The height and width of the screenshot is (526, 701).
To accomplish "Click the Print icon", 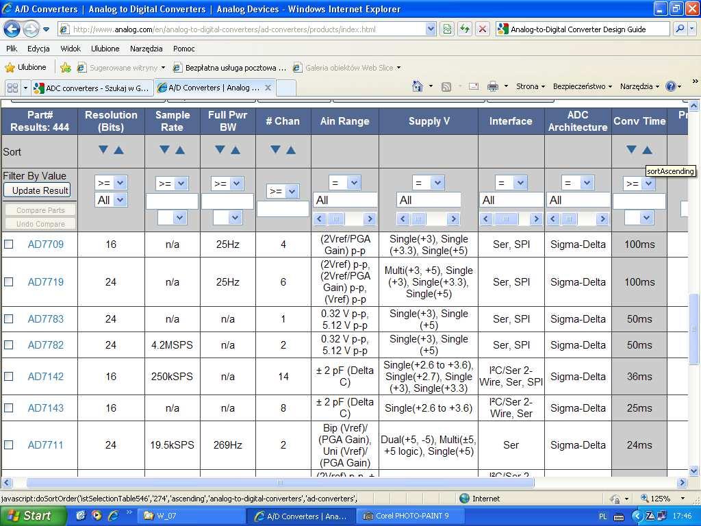I will [x=493, y=87].
